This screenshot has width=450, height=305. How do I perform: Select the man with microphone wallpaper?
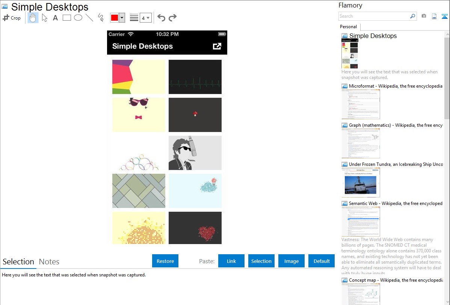[x=195, y=153]
